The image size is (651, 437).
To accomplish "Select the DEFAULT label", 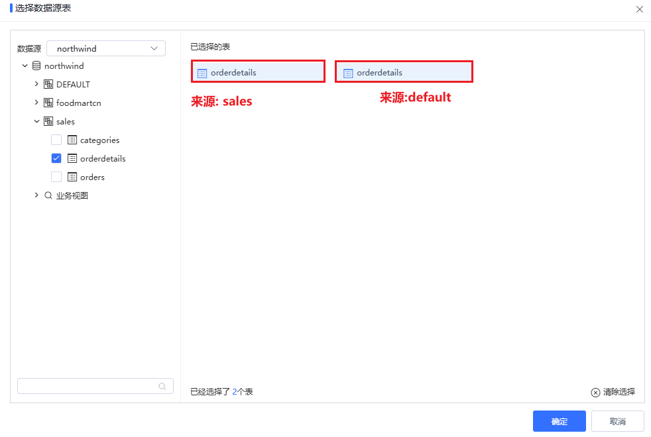I will [73, 84].
